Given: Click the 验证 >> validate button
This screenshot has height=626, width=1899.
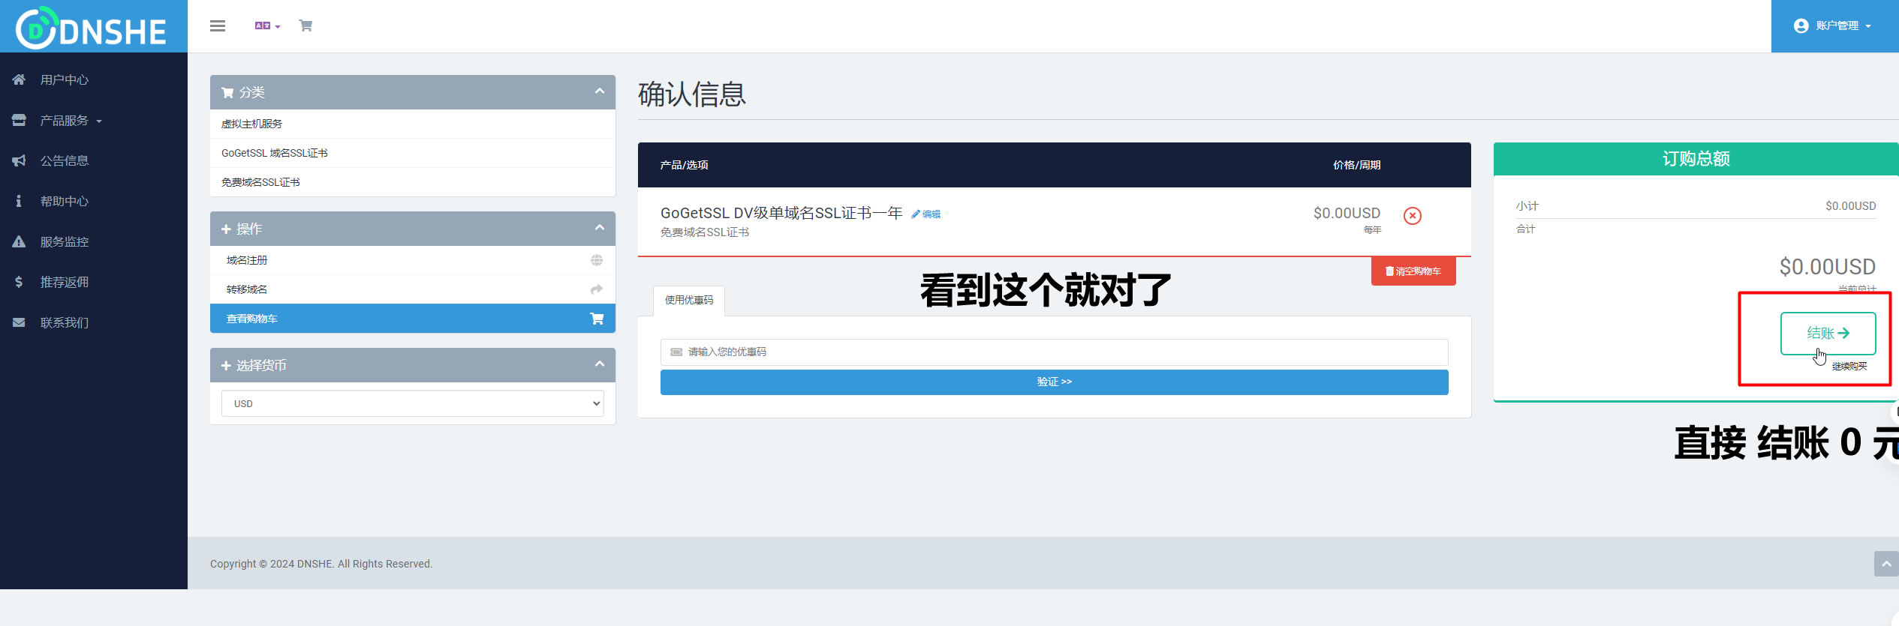Looking at the screenshot, I should [1055, 382].
